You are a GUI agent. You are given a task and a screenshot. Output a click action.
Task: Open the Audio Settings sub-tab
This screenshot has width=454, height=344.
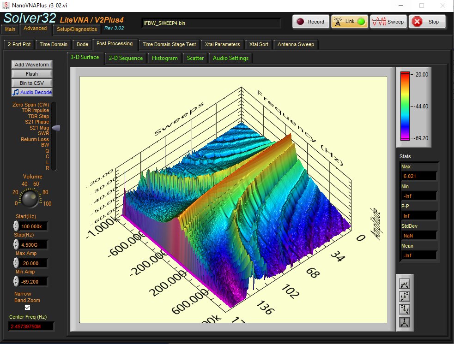pos(230,58)
